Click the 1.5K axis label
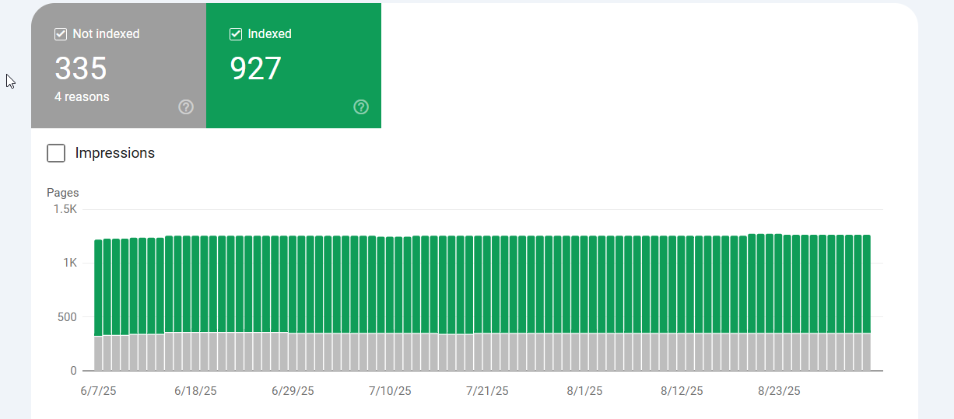The image size is (954, 419). click(x=65, y=210)
